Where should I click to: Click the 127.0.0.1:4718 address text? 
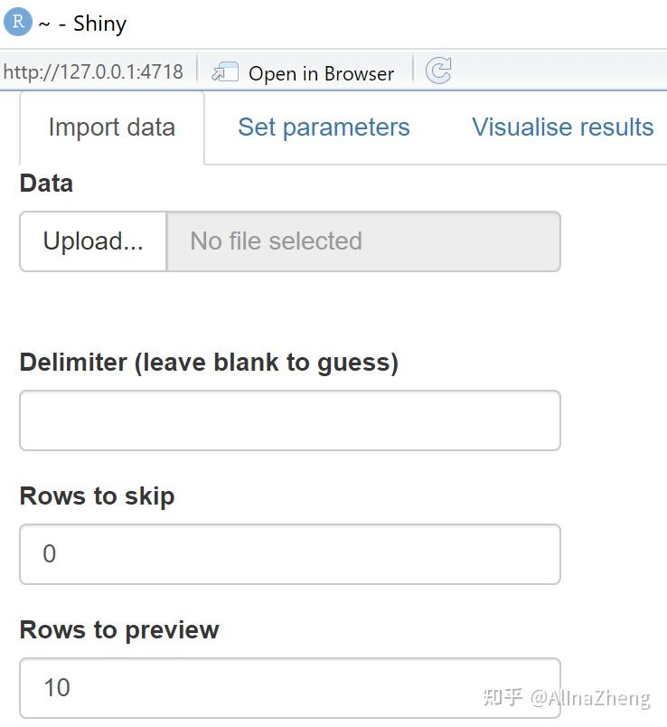(92, 72)
